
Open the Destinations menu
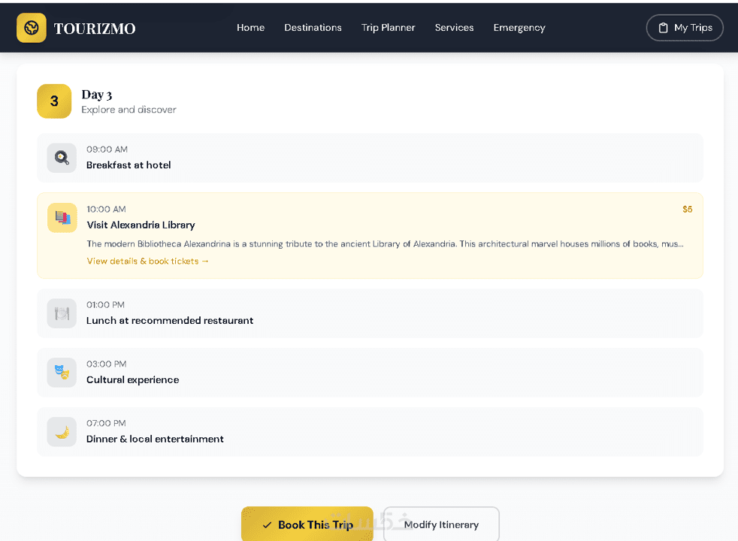[x=313, y=28]
